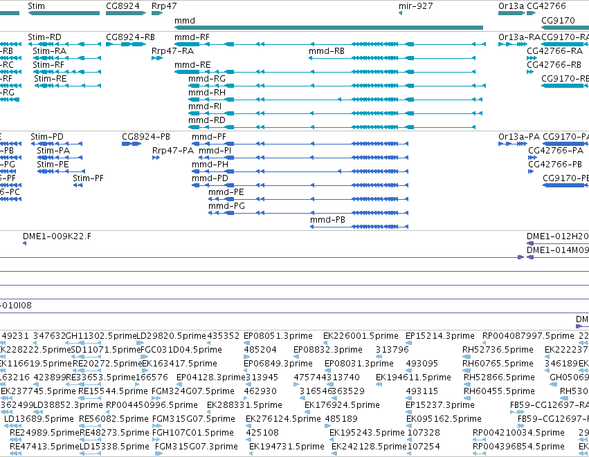Select transcript mmd-RI

click(336, 113)
